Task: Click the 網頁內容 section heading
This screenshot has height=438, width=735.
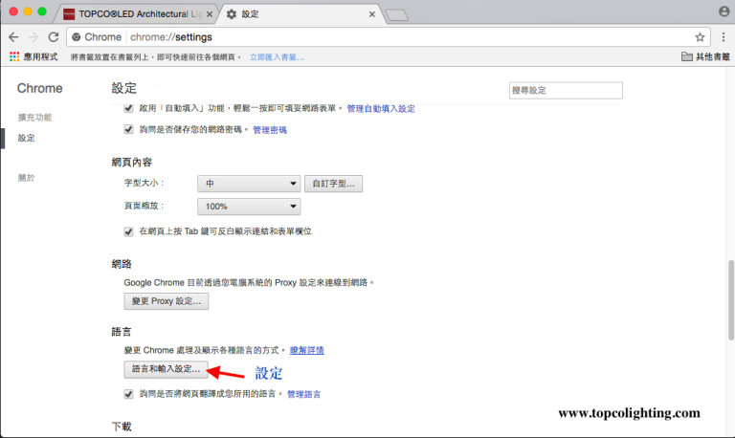Action: point(132,162)
